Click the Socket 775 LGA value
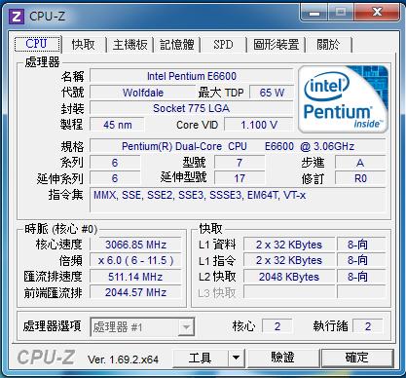Image resolution: width=406 pixels, height=378 pixels. (192, 108)
